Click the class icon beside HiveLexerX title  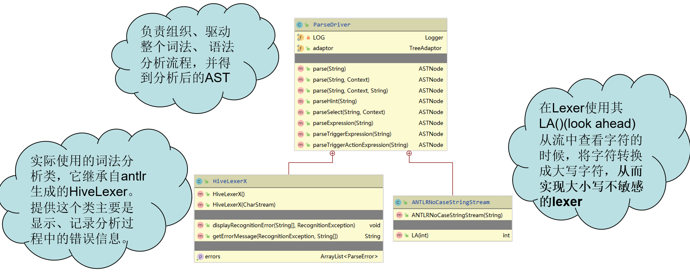[x=199, y=182]
